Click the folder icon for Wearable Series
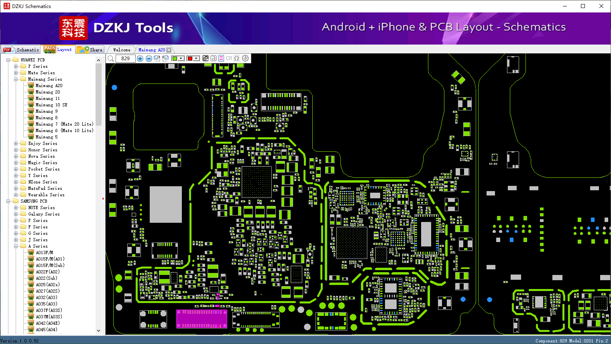This screenshot has width=611, height=344. coord(23,195)
